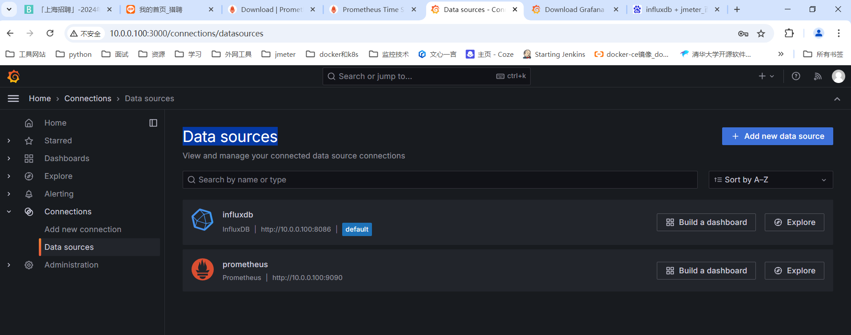The height and width of the screenshot is (335, 851).
Task: Collapse the Connections section chevron
Action: 9,212
